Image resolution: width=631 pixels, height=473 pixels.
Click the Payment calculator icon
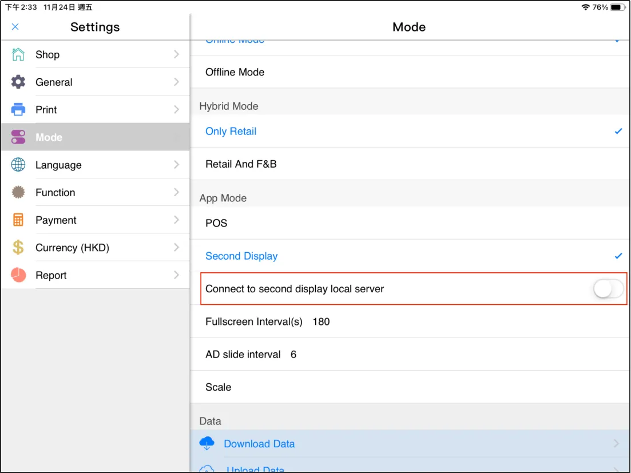click(18, 220)
